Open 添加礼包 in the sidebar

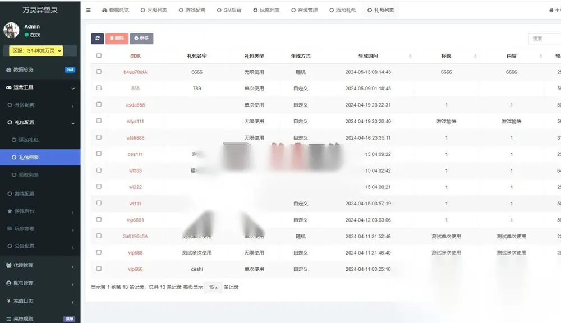click(x=40, y=140)
